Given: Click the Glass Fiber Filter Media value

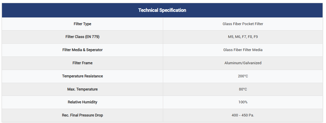Looking at the screenshot, I should pos(243,50).
